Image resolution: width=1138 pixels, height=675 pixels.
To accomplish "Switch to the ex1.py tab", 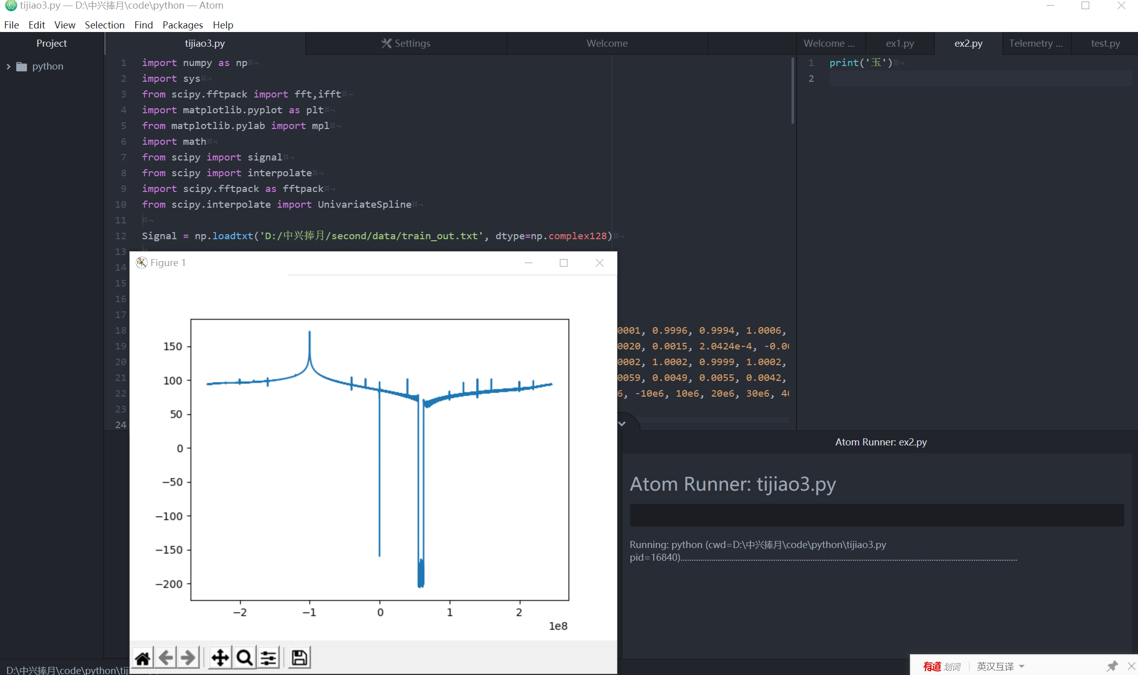I will tap(900, 43).
